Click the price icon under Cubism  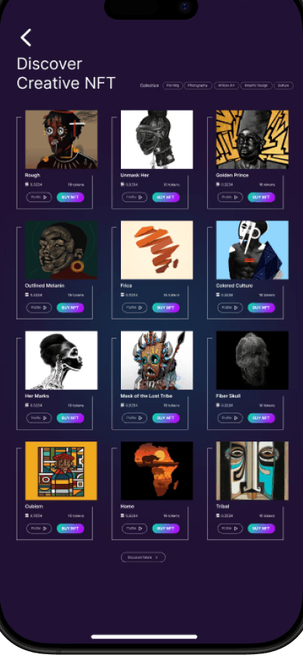pyautogui.click(x=27, y=516)
